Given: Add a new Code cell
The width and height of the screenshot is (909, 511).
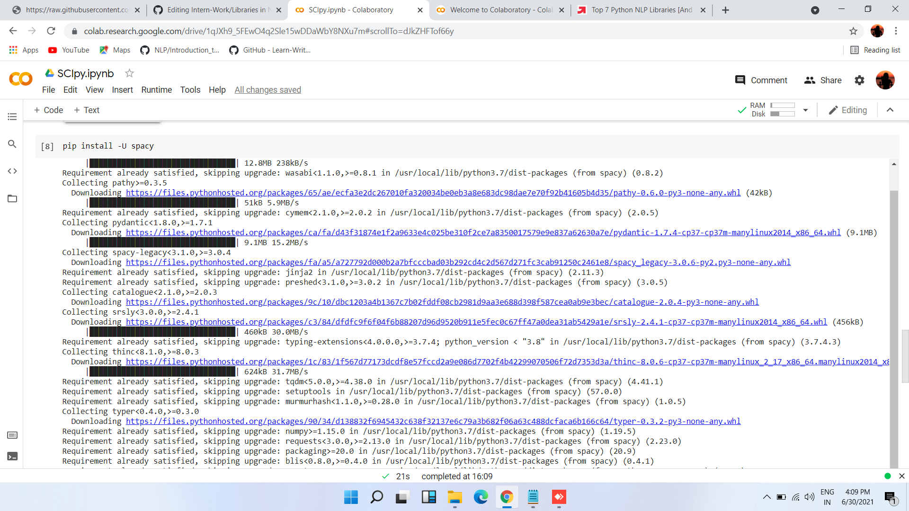Looking at the screenshot, I should (x=48, y=110).
